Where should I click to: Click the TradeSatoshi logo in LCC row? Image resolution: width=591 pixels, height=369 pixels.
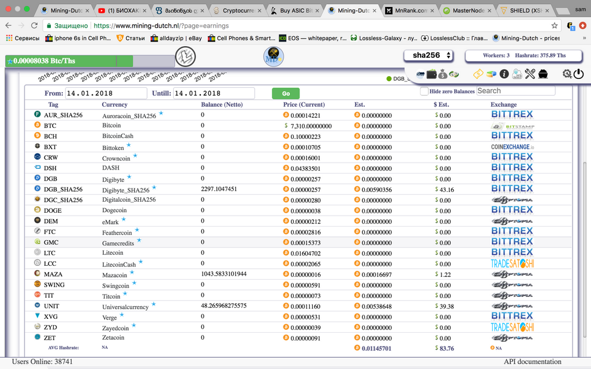pyautogui.click(x=513, y=263)
